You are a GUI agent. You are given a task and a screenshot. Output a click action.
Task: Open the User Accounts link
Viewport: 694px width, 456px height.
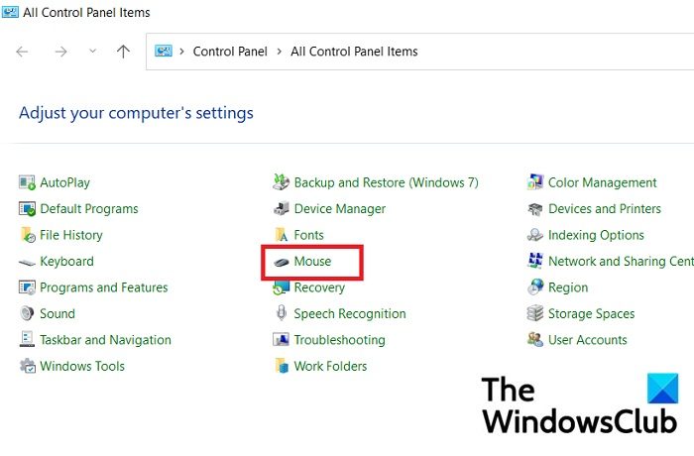coord(587,340)
